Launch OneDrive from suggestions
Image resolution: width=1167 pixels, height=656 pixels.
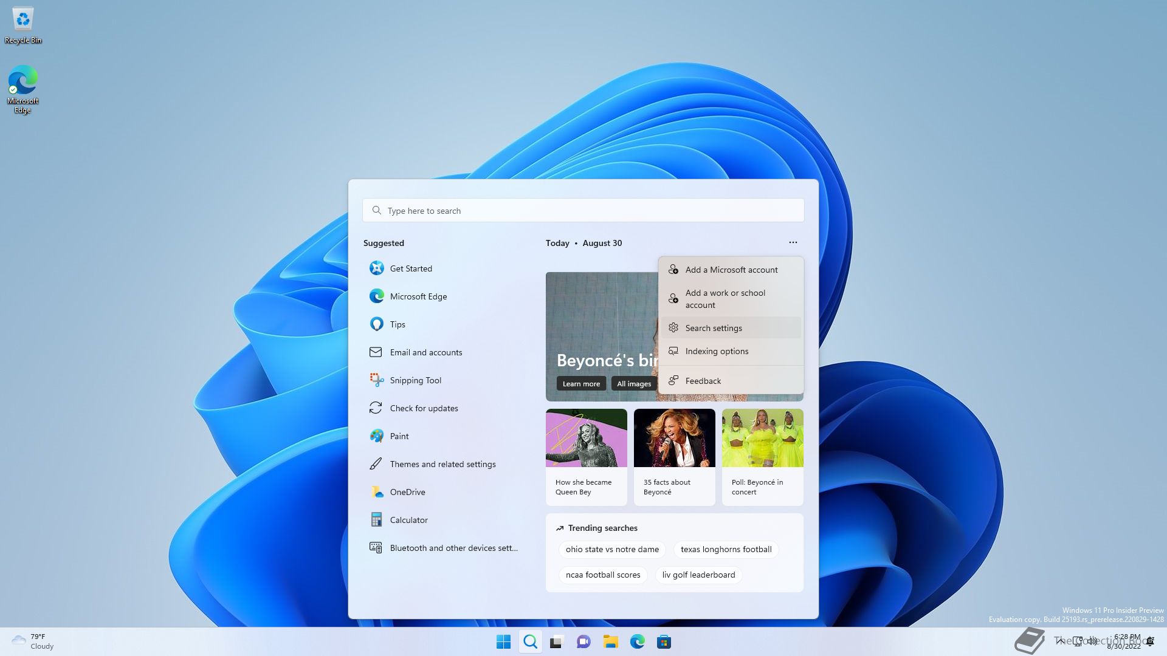click(x=447, y=492)
